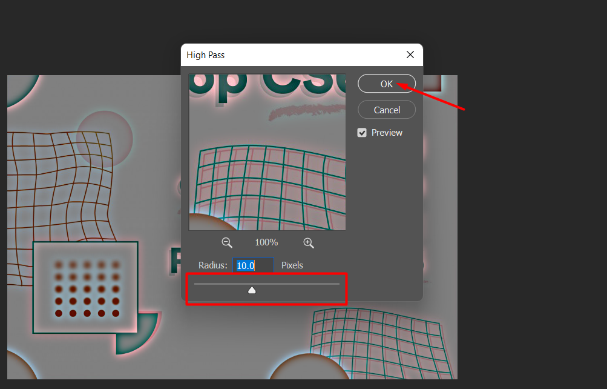Click inside the filter preview thumbnail

pos(267,151)
